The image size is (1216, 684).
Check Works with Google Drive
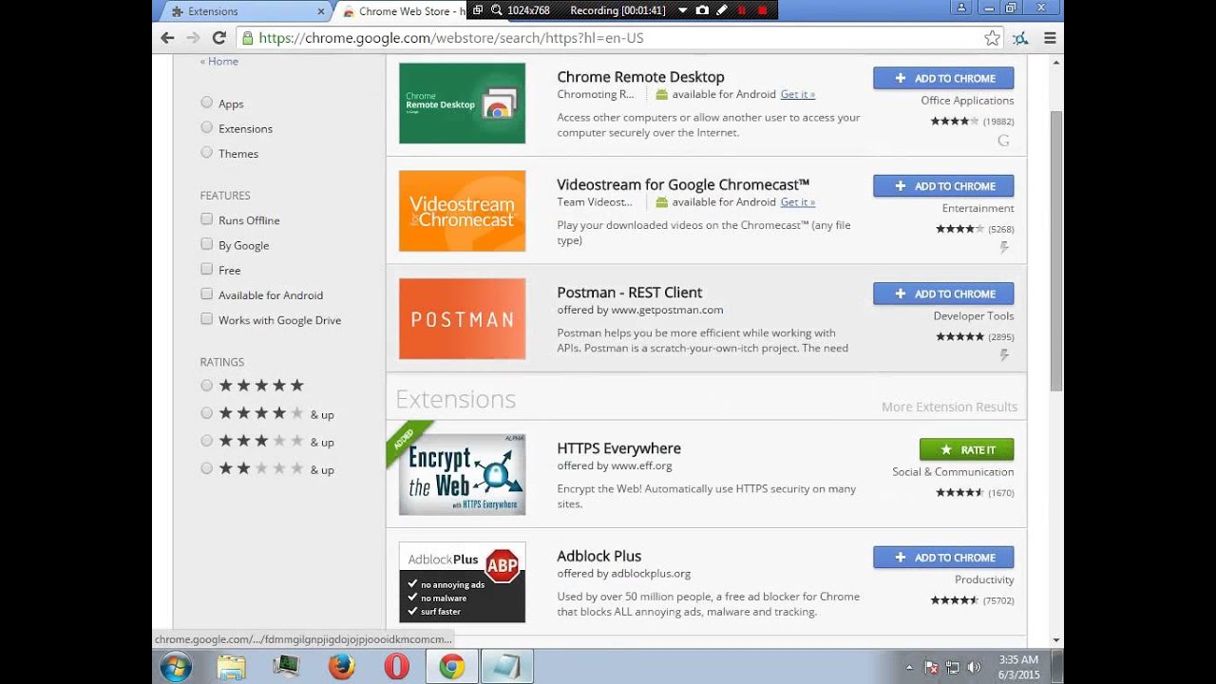pos(206,319)
